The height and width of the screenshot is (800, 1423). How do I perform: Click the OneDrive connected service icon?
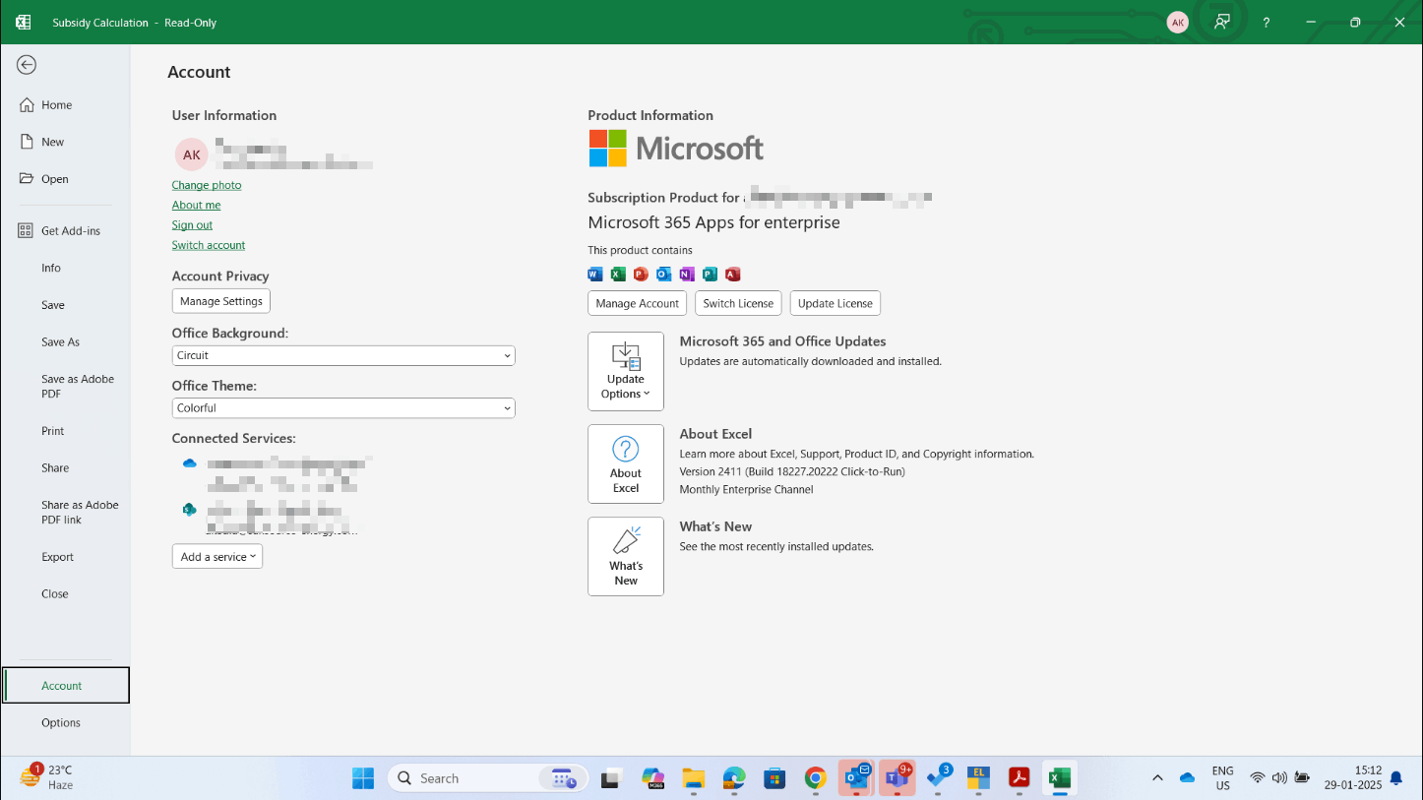tap(190, 462)
